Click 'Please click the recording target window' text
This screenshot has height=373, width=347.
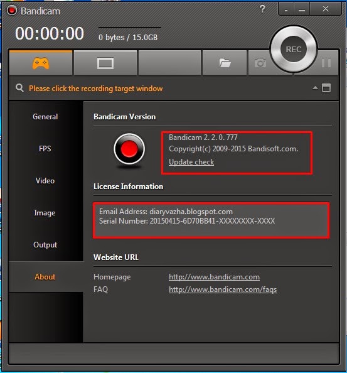coord(96,89)
